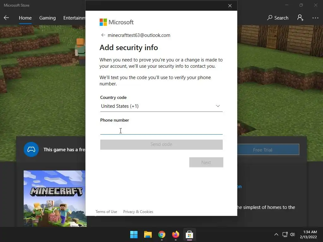Launch File Explorer from the taskbar
The image size is (323, 242).
[148, 234]
